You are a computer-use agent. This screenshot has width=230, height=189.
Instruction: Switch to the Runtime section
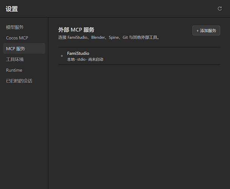point(24,70)
